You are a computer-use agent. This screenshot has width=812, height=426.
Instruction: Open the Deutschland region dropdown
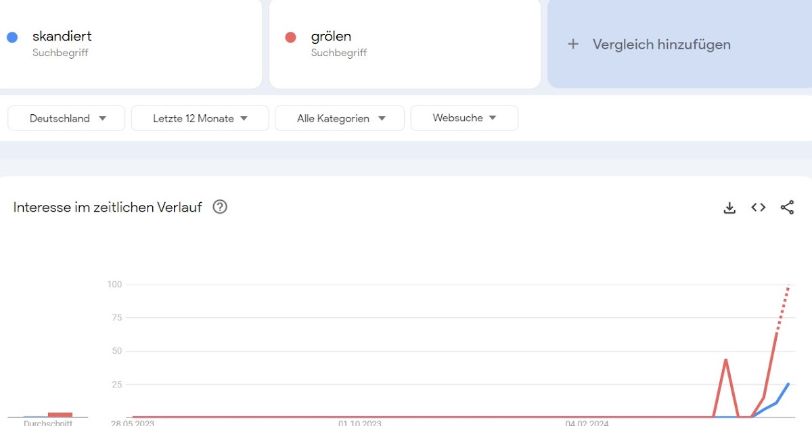[x=66, y=118]
